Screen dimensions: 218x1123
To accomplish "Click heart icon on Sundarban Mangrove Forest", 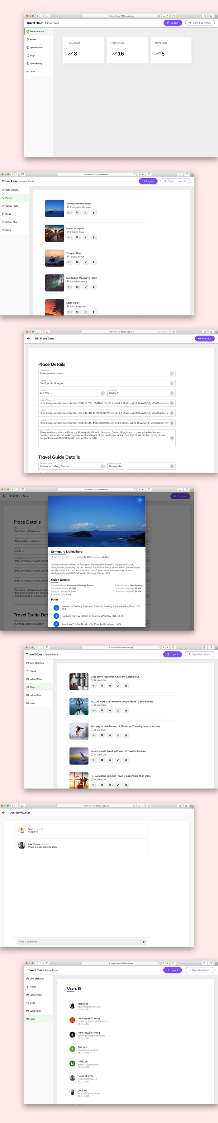I will coord(69,287).
